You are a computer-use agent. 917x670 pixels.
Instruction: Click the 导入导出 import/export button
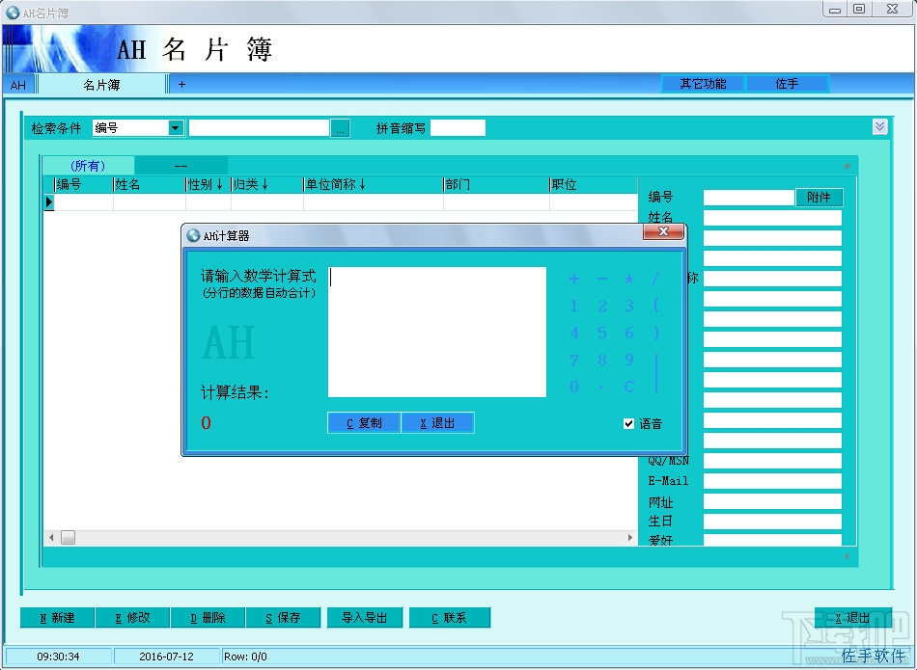pyautogui.click(x=364, y=618)
